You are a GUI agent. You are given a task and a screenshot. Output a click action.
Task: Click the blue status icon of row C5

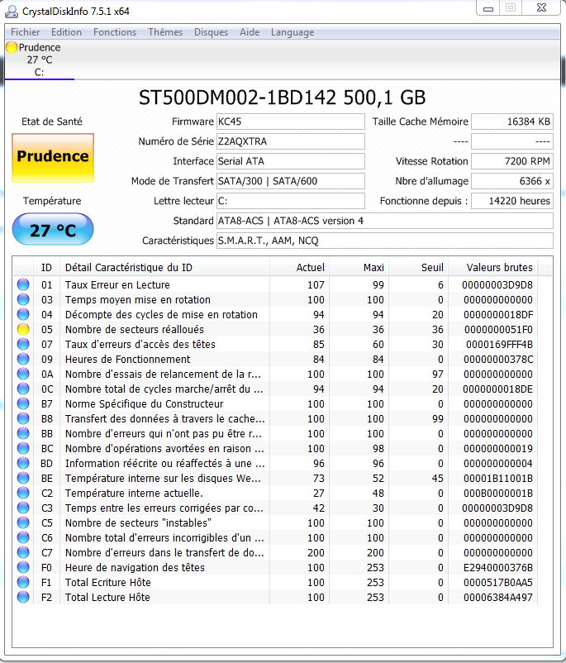coord(23,522)
